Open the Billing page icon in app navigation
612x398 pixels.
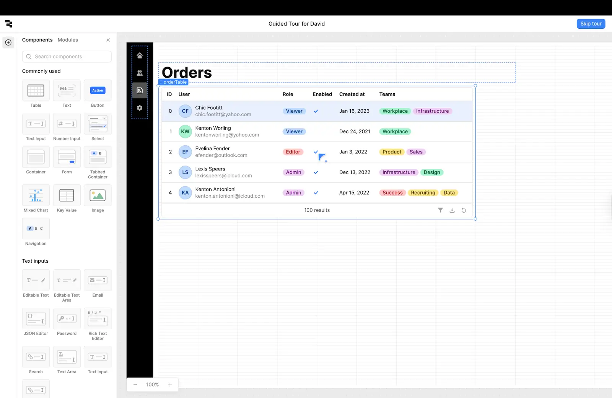click(x=140, y=90)
